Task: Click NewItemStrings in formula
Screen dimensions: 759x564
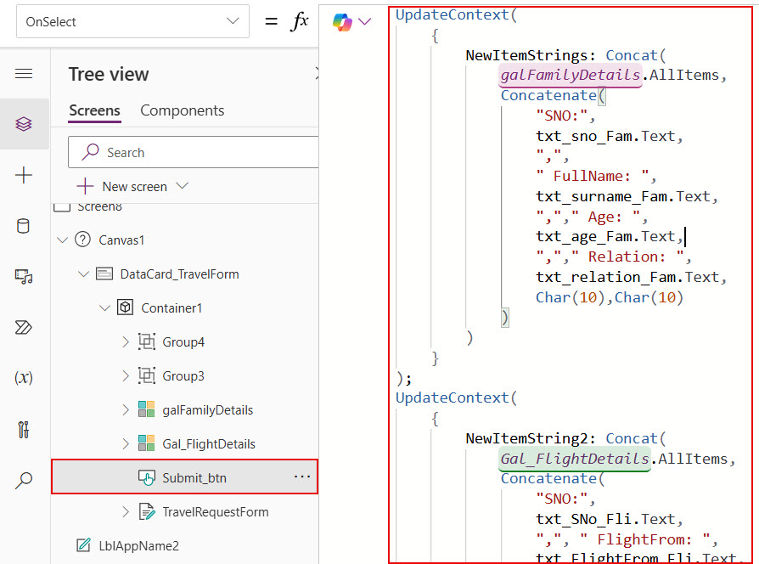Action: [x=526, y=55]
